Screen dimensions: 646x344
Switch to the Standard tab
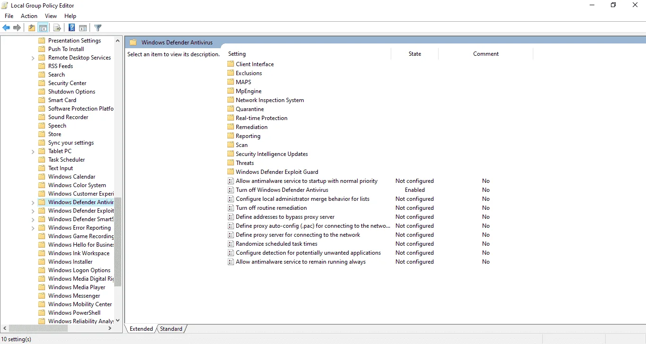click(x=171, y=329)
